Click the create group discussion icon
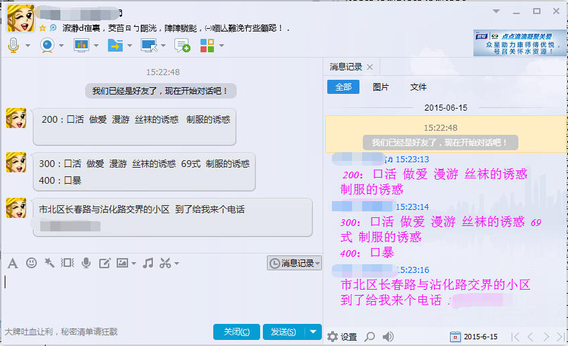The width and height of the screenshot is (568, 346). click(182, 46)
